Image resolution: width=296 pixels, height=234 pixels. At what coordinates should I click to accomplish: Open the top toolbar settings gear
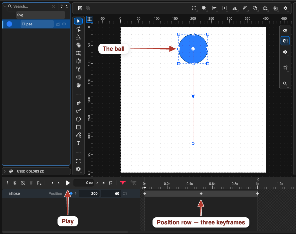(x=285, y=8)
